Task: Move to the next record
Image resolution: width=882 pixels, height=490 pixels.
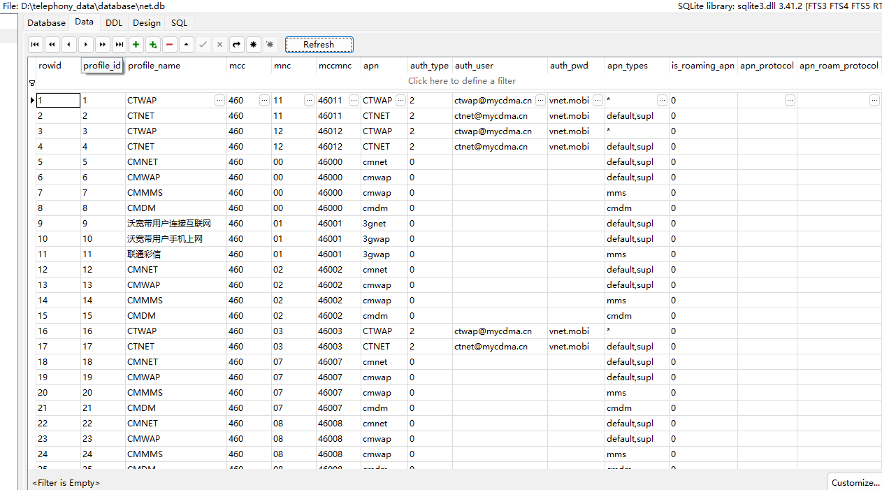Action: click(x=86, y=45)
